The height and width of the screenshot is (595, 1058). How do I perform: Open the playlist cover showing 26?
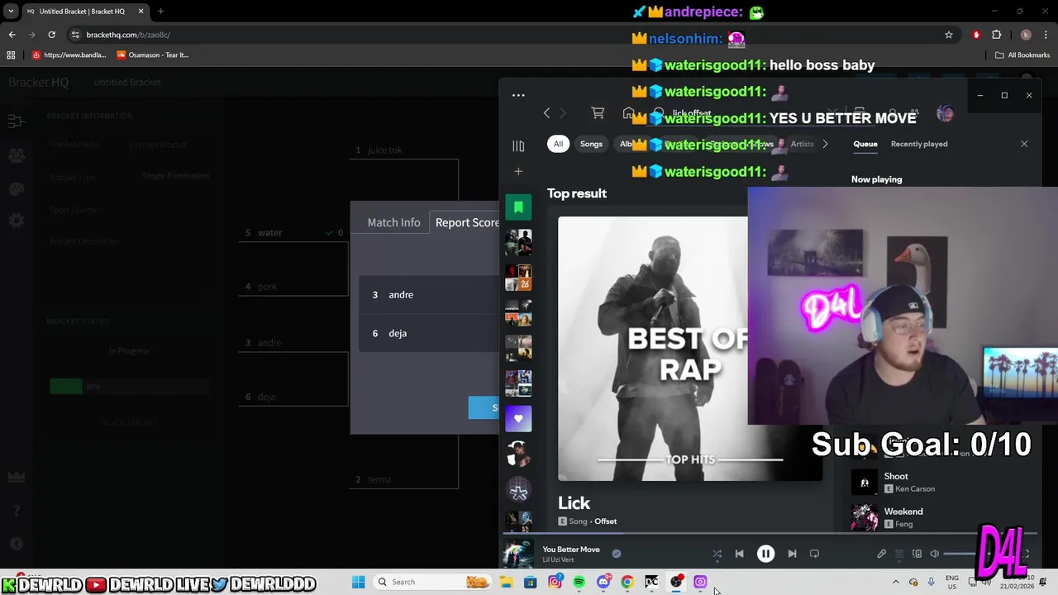pyautogui.click(x=518, y=278)
